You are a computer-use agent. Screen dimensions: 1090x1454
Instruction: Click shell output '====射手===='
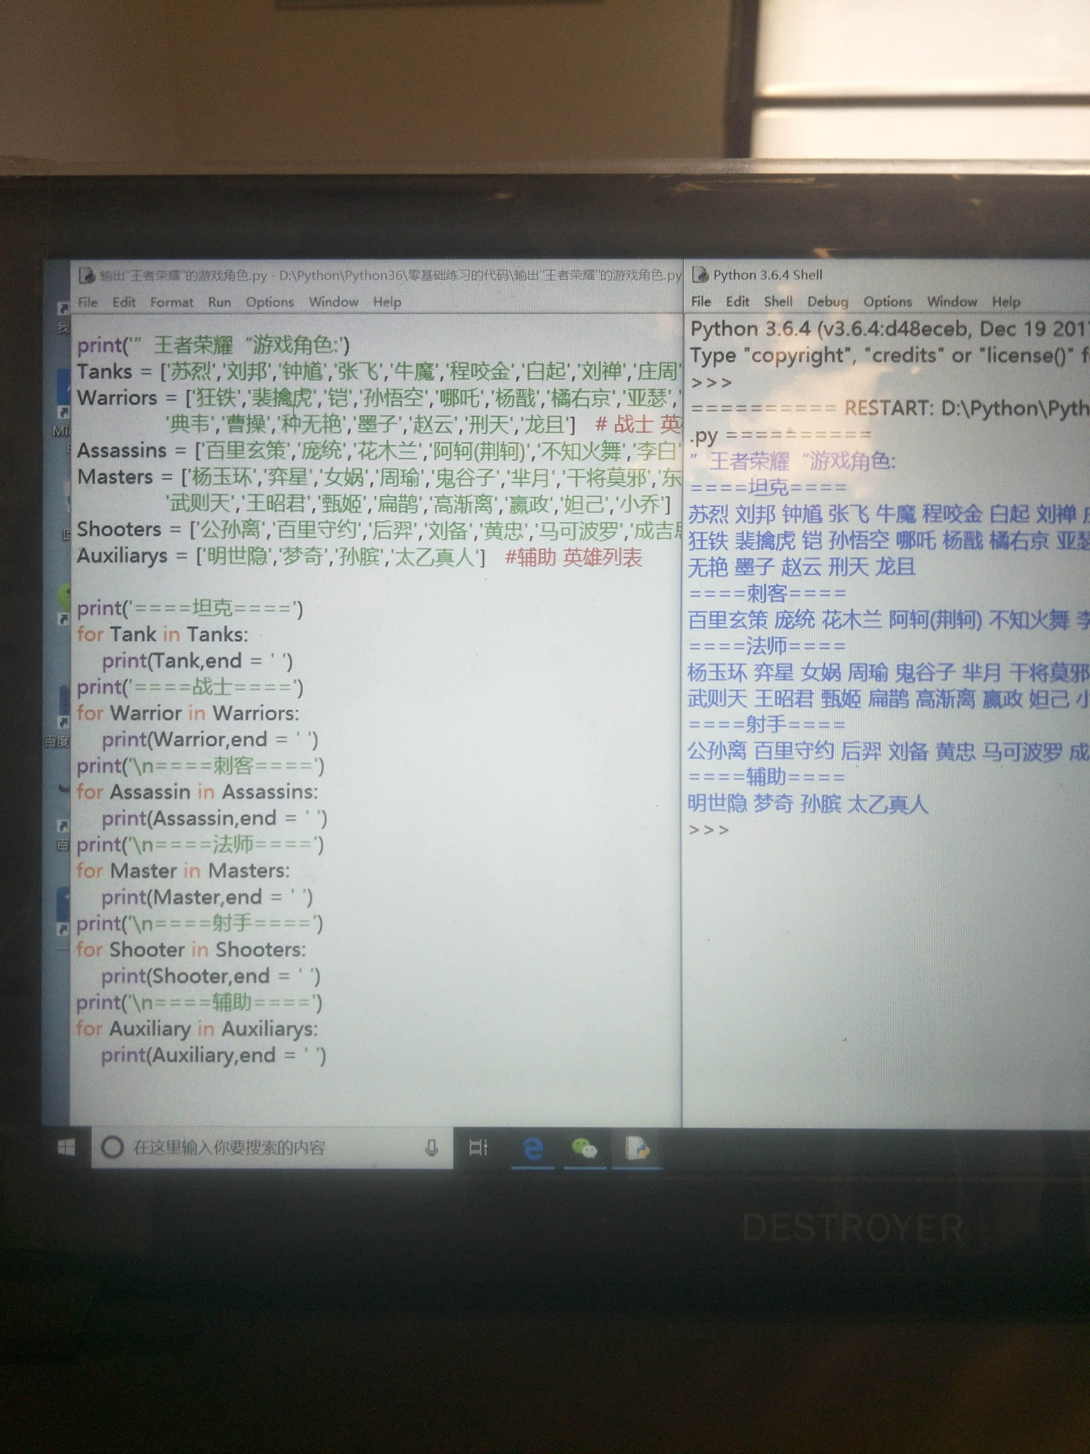767,725
